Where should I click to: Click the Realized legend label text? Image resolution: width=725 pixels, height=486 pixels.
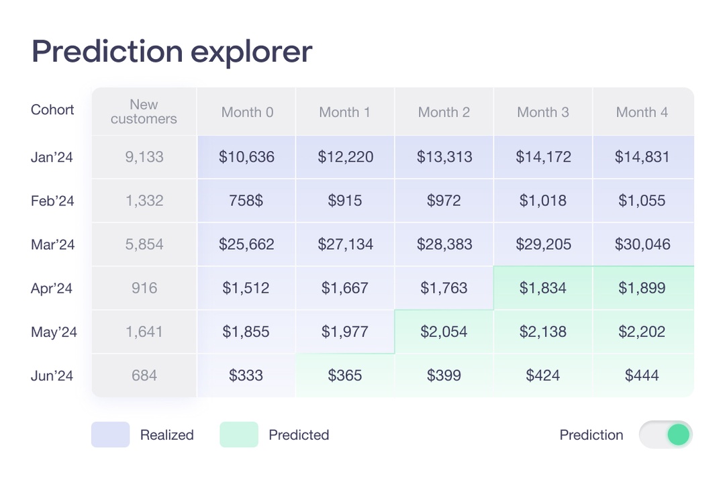point(166,434)
